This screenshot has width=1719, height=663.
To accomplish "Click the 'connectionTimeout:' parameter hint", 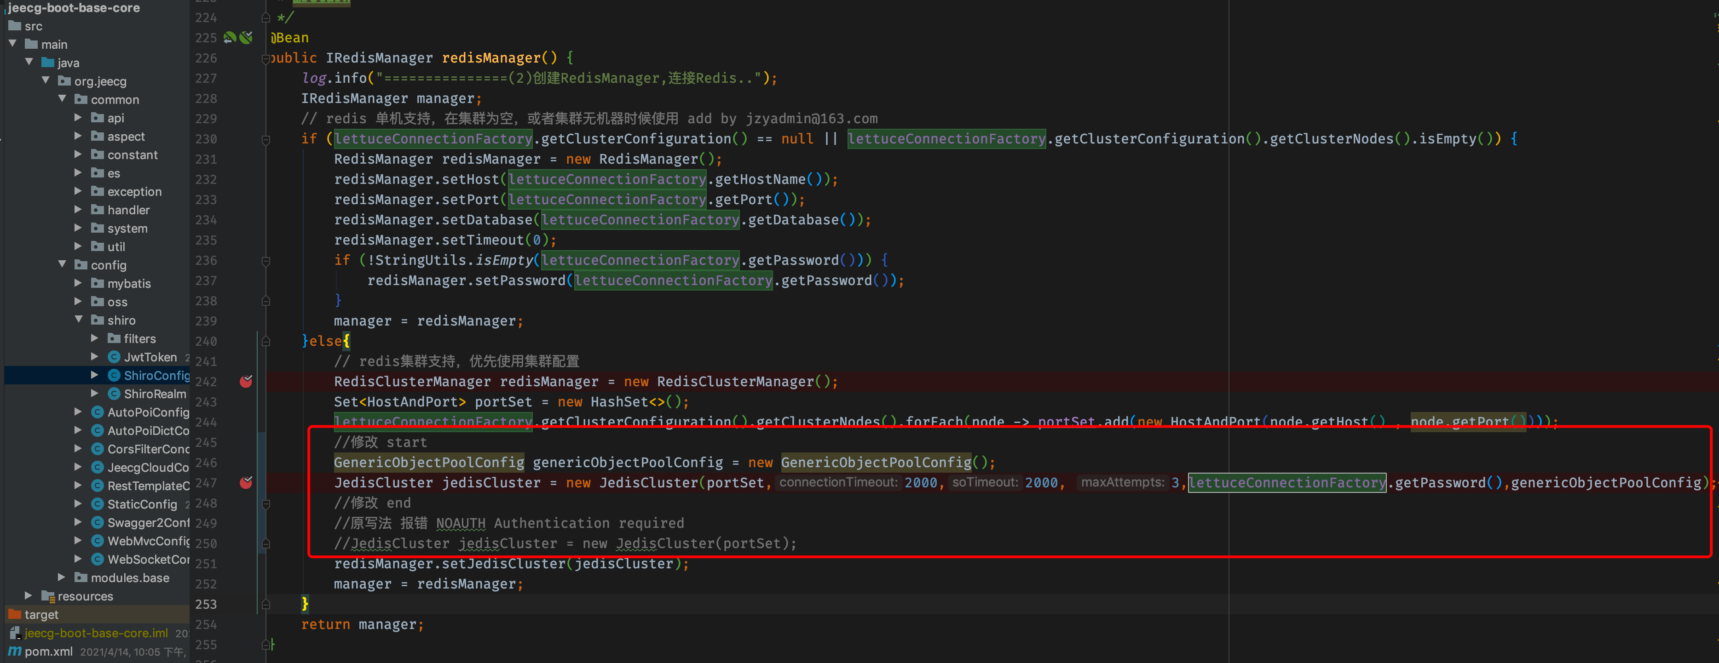I will point(838,482).
